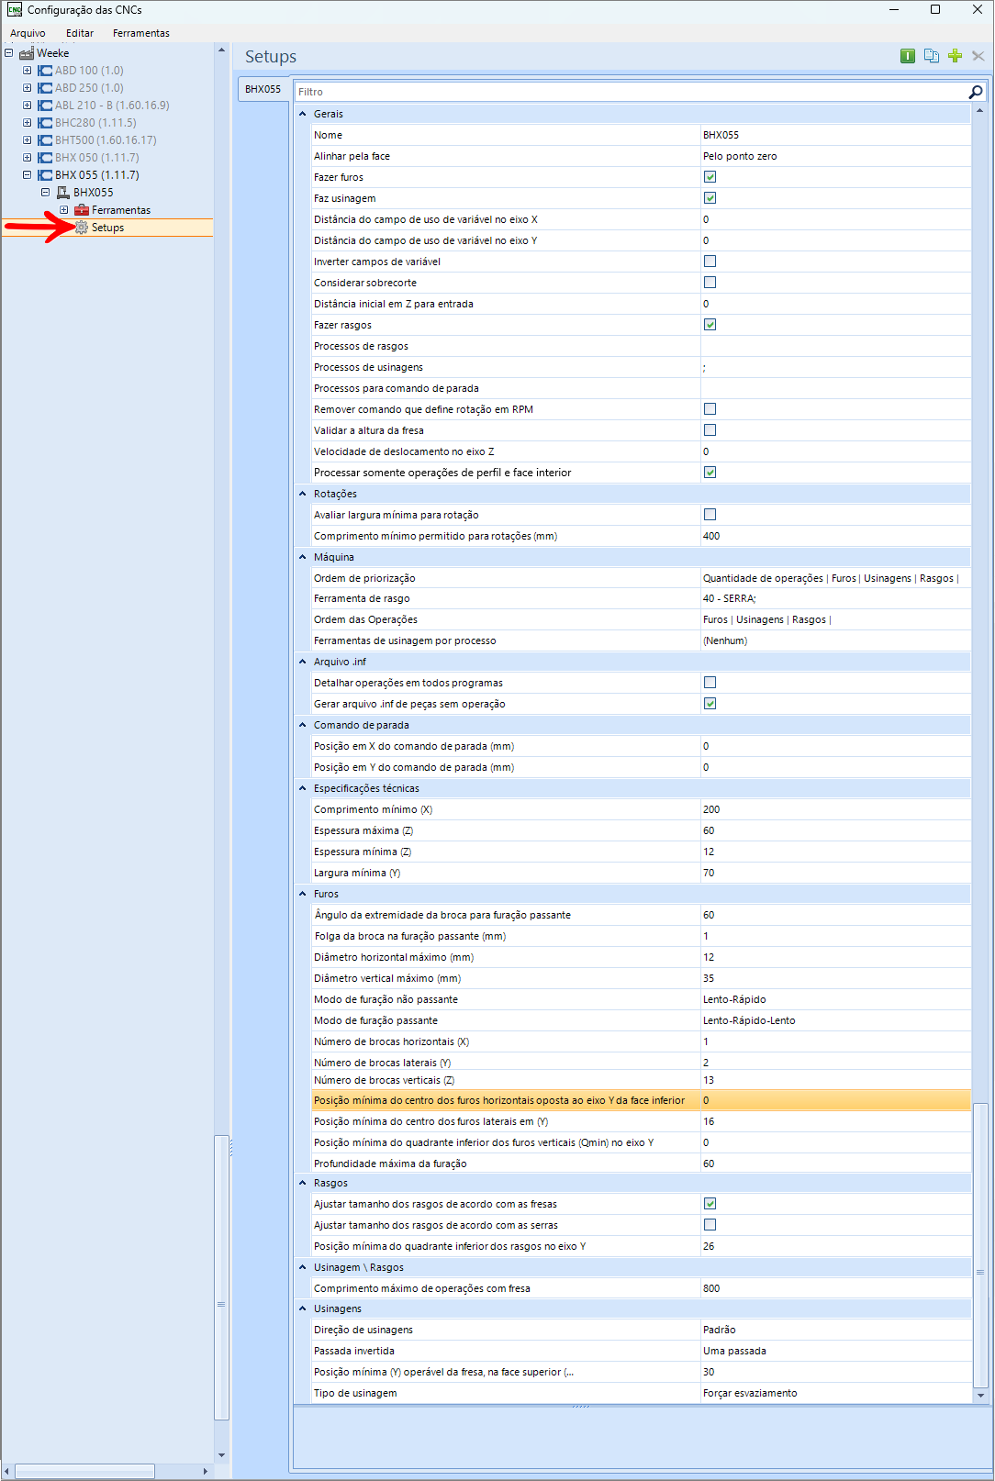The width and height of the screenshot is (995, 1481).
Task: Expand the BHT500 tree node
Action: [27, 140]
